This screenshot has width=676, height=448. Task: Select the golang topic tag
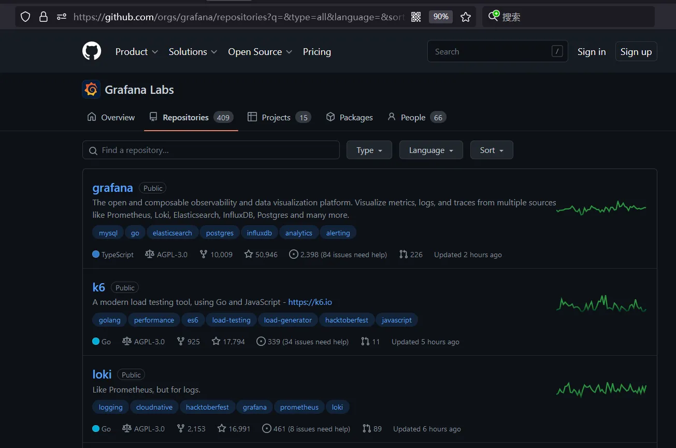110,320
